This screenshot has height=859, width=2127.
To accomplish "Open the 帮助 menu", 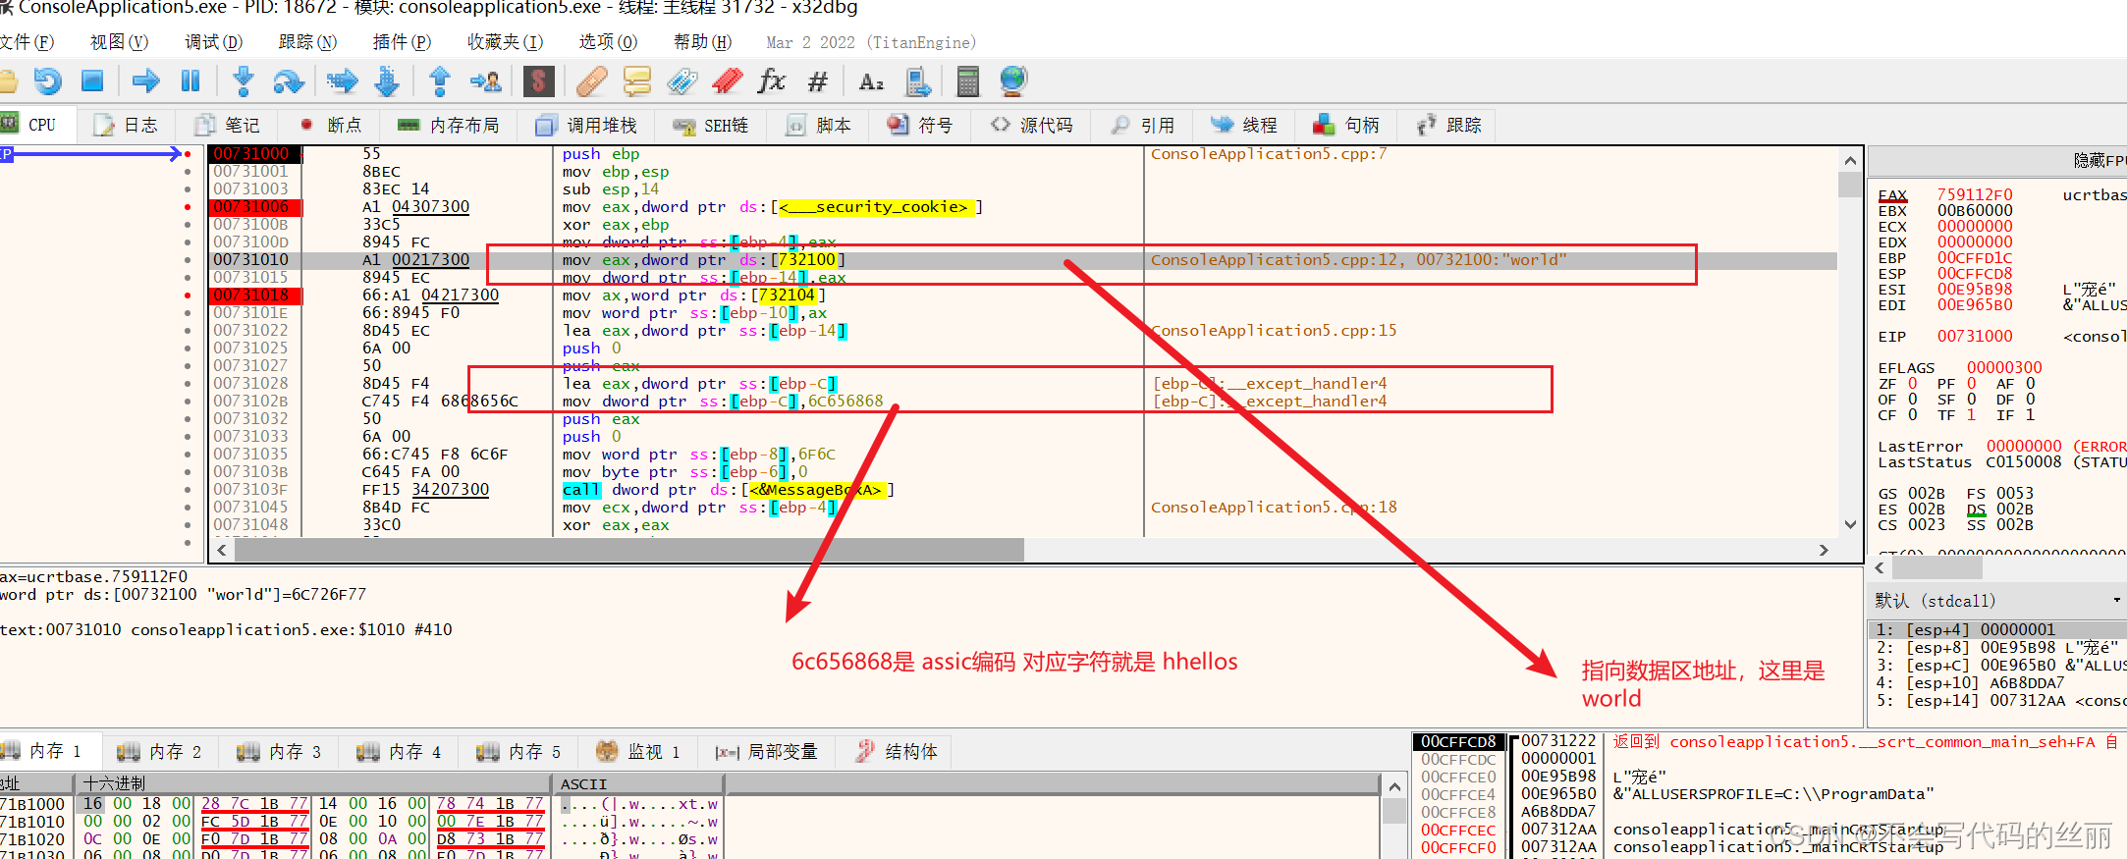I will (x=702, y=42).
